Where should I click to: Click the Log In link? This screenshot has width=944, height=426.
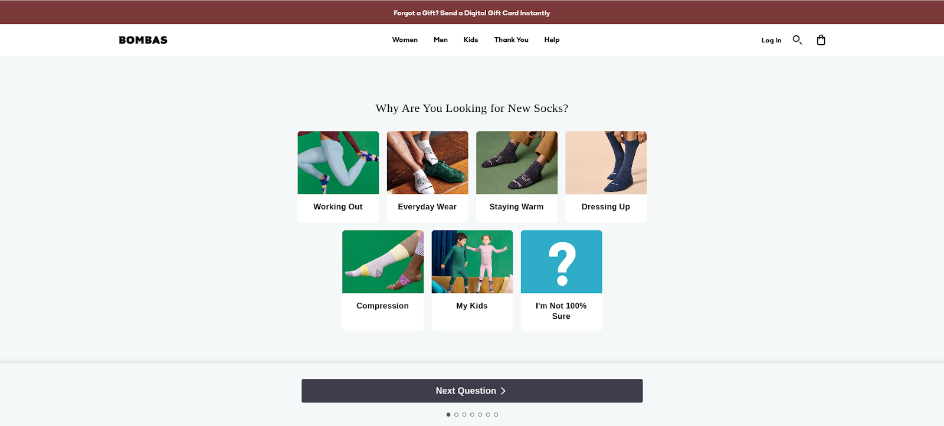[x=771, y=40]
